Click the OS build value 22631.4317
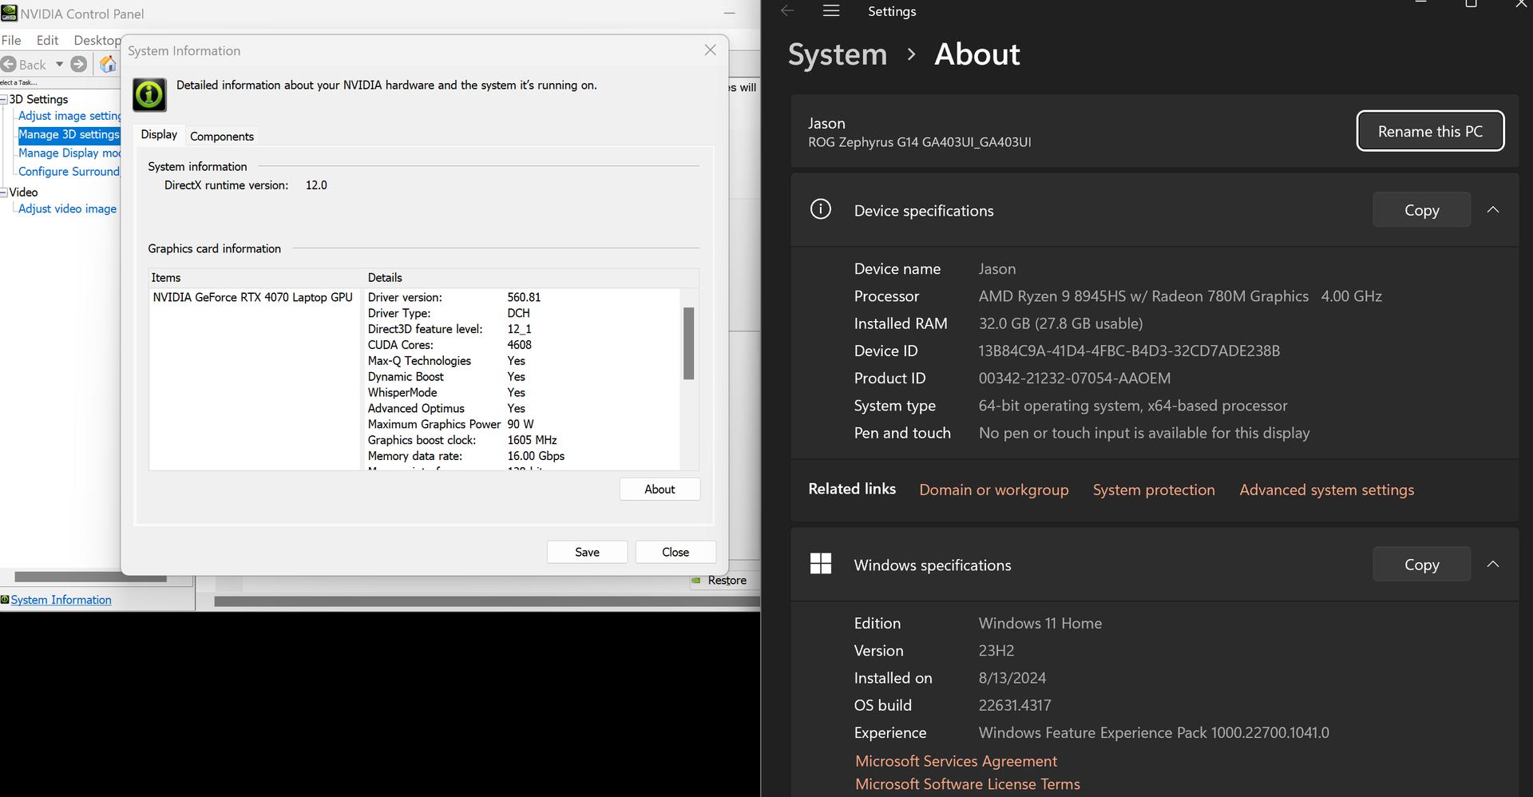Screen dimensions: 1533x797 [1015, 705]
